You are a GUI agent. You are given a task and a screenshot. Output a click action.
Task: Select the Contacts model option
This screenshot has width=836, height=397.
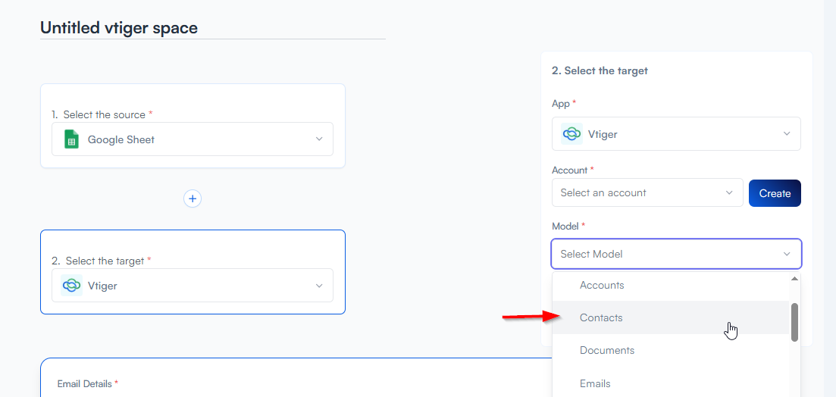601,318
